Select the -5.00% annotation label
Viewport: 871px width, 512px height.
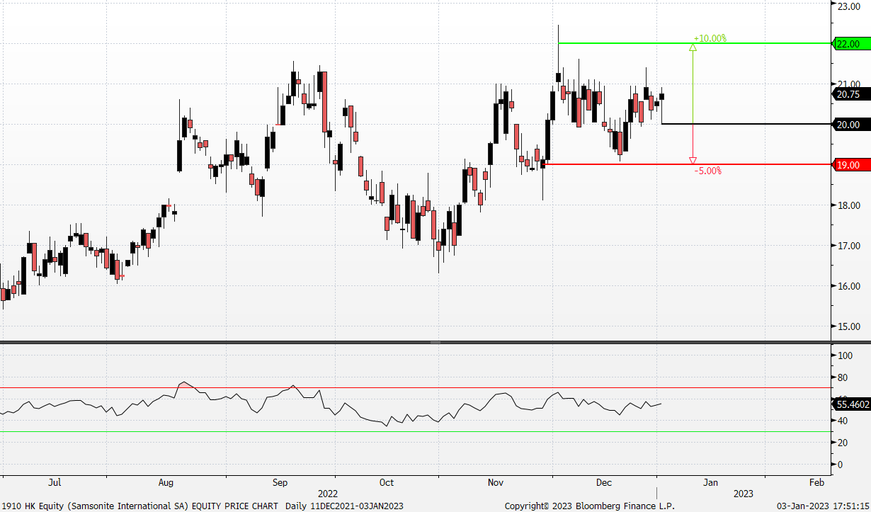pos(707,171)
